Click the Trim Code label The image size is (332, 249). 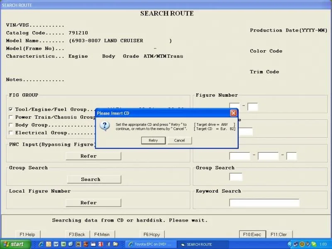click(x=264, y=72)
